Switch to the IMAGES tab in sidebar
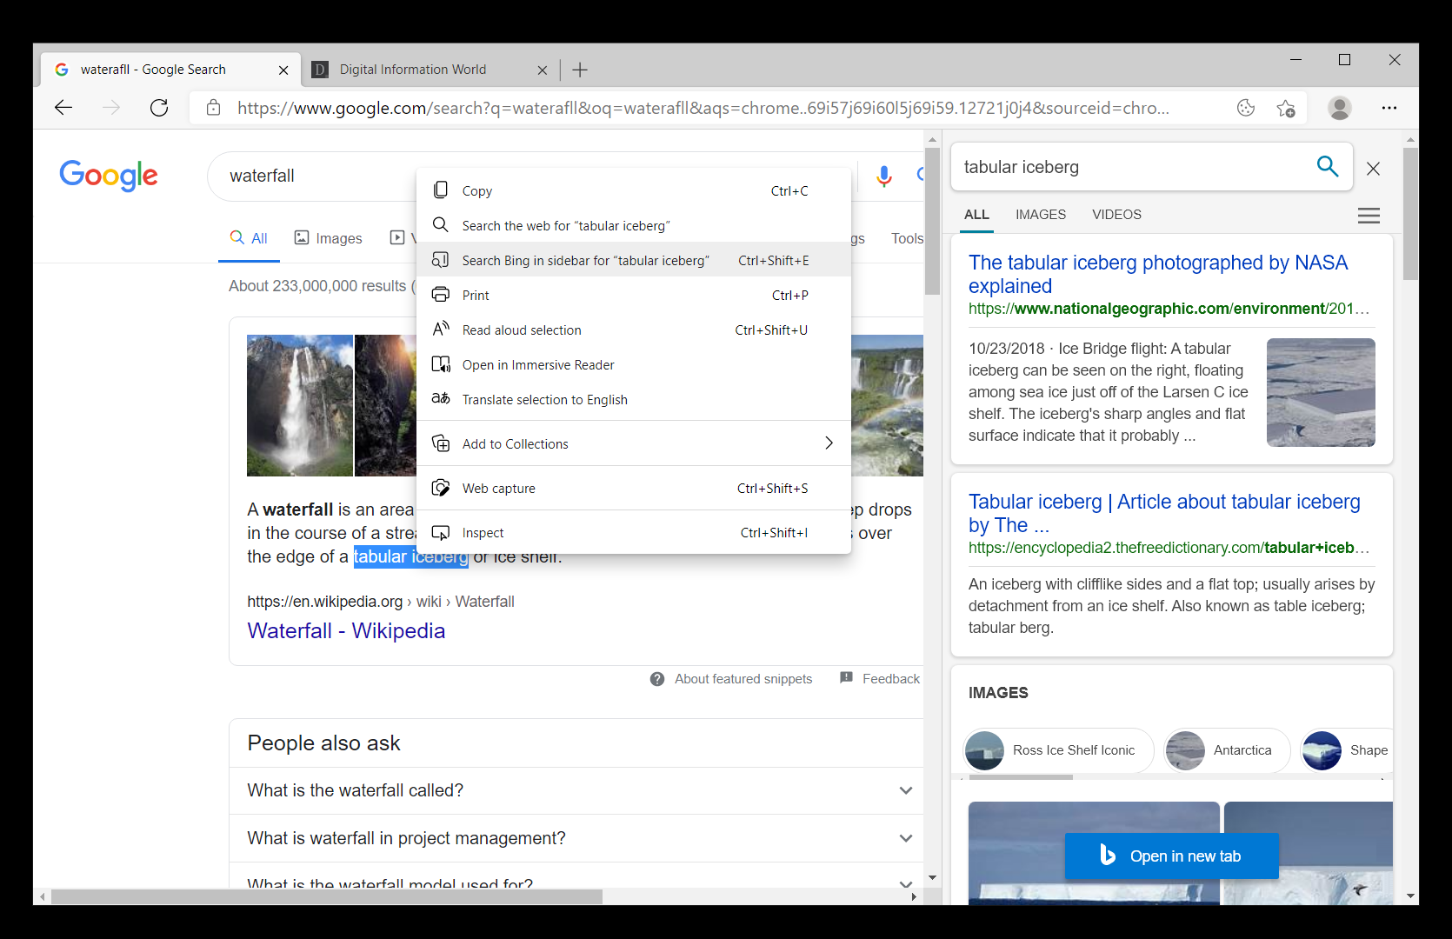This screenshot has height=939, width=1452. click(x=1040, y=215)
